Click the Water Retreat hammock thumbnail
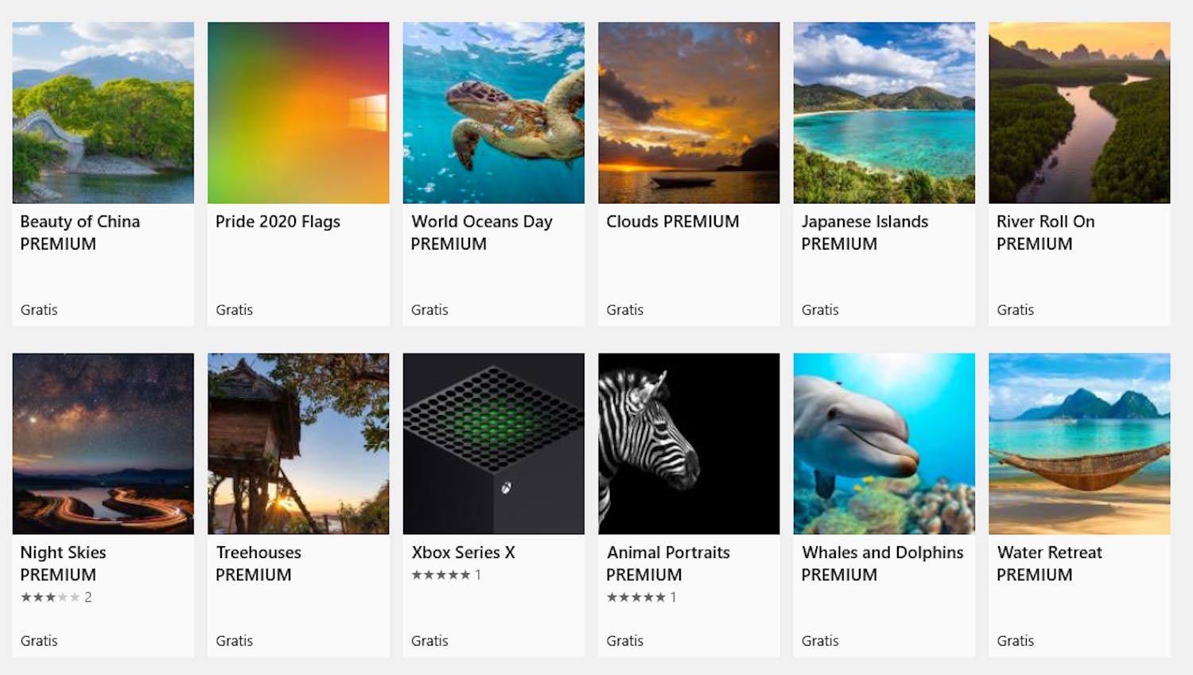The width and height of the screenshot is (1193, 675). [1078, 443]
